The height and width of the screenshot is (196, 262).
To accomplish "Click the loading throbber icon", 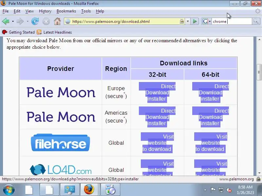I will 258,11.
